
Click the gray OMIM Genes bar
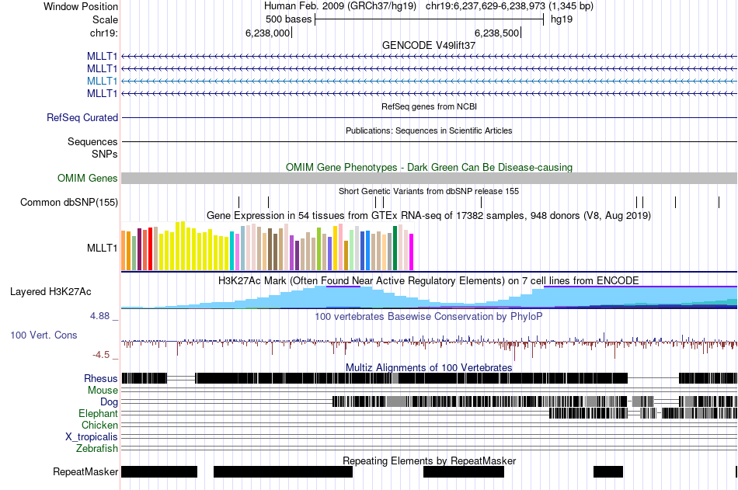[430, 178]
